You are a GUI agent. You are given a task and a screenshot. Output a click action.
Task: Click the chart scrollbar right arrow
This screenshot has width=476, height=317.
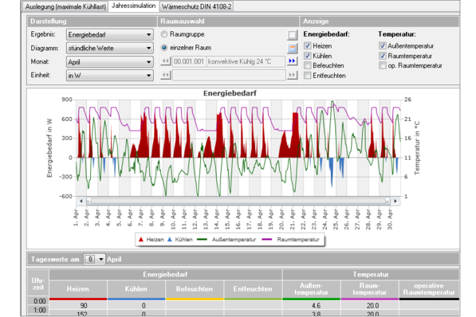pyautogui.click(x=395, y=201)
